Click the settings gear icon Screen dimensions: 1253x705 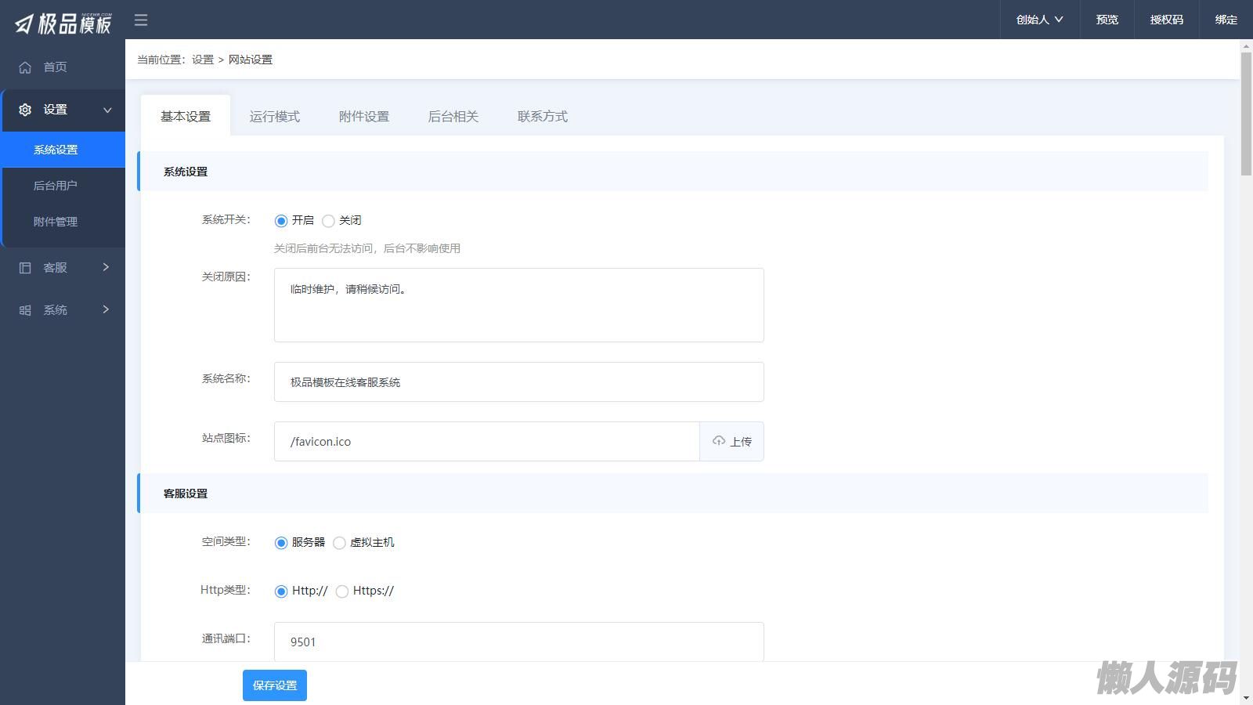pos(25,110)
